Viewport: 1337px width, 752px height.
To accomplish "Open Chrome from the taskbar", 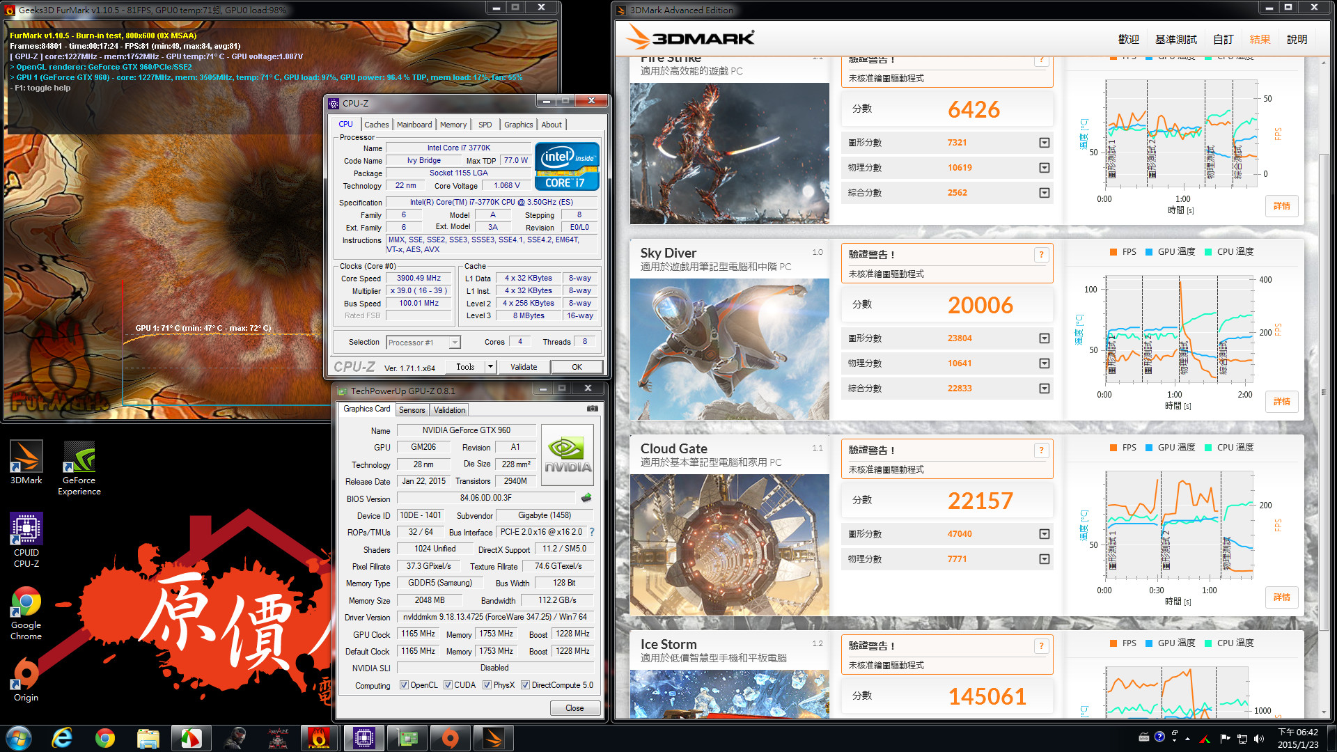I will tap(105, 738).
